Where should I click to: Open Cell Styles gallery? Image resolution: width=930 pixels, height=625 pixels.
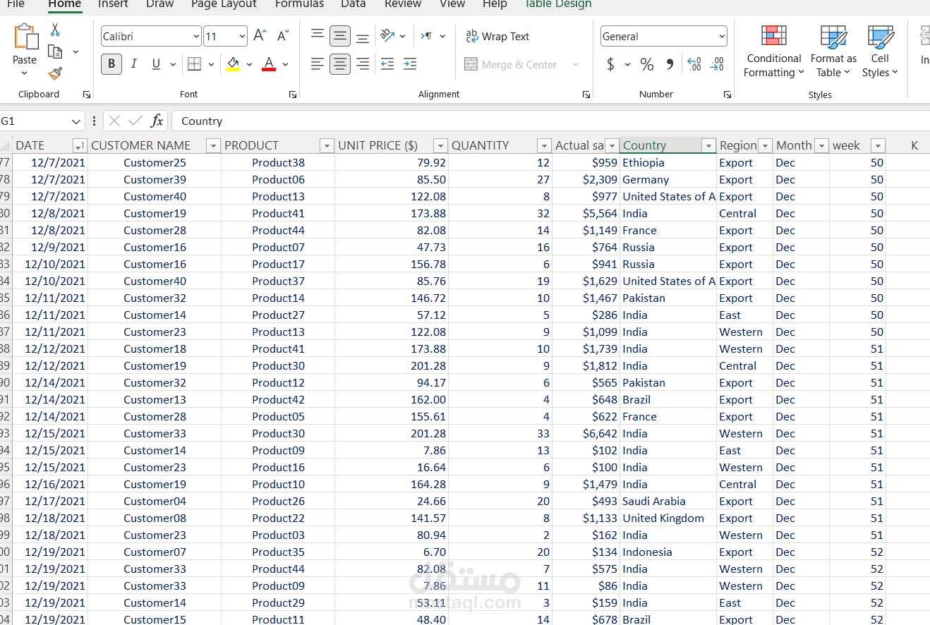click(880, 51)
